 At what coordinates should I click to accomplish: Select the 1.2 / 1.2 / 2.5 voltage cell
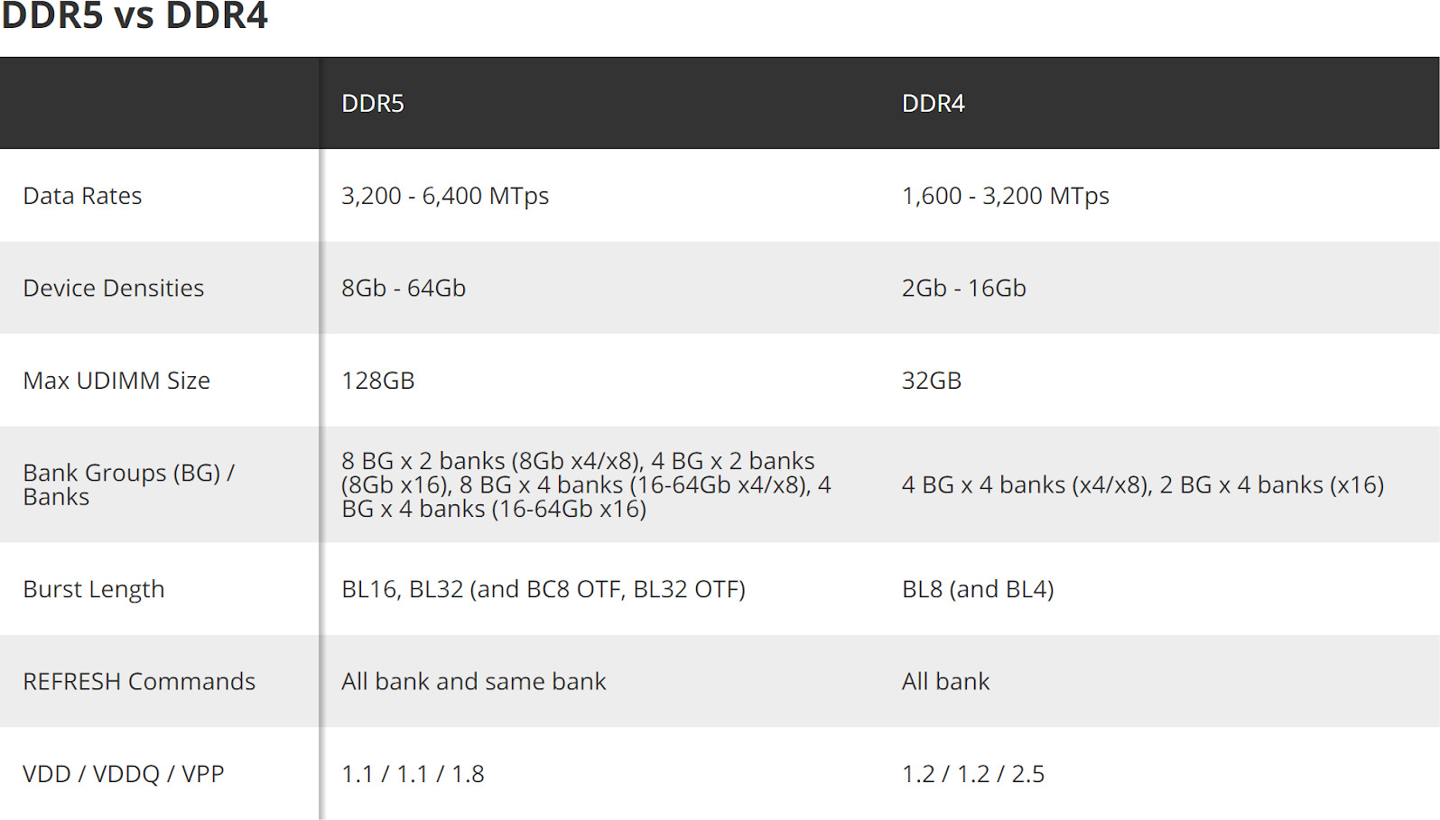point(973,774)
